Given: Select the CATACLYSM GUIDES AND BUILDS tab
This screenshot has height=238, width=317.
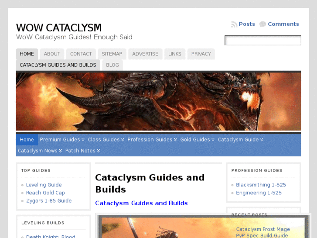Looking at the screenshot, I should click(x=58, y=65).
